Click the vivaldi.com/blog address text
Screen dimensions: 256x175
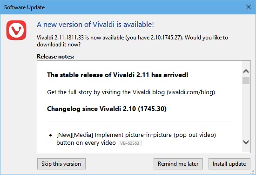coord(191,92)
